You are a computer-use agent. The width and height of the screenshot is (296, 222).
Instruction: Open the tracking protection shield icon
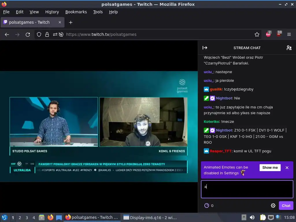[x=39, y=34]
